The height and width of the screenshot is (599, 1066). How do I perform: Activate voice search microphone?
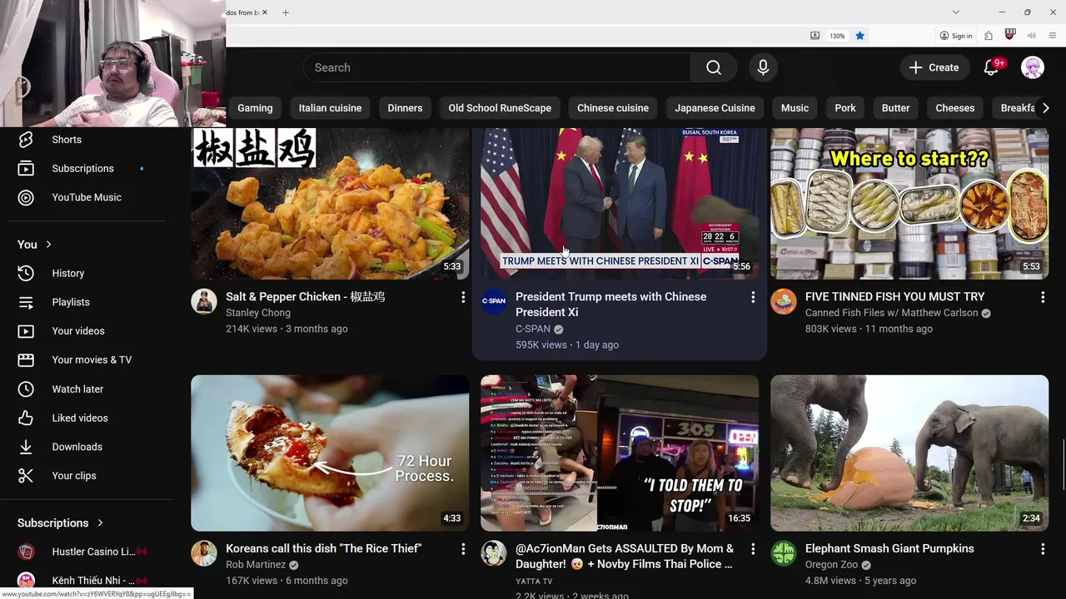click(x=763, y=67)
